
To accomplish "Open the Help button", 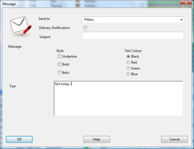I will click(97, 139).
